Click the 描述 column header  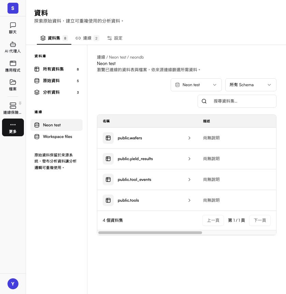coord(206,121)
